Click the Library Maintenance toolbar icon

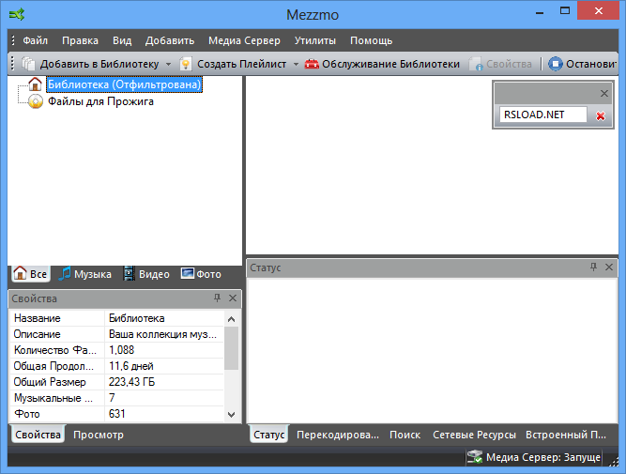311,64
